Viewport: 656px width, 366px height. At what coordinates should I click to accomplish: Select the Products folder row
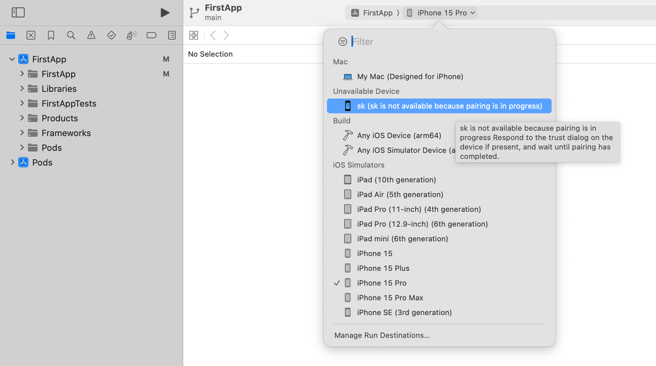[91, 118]
